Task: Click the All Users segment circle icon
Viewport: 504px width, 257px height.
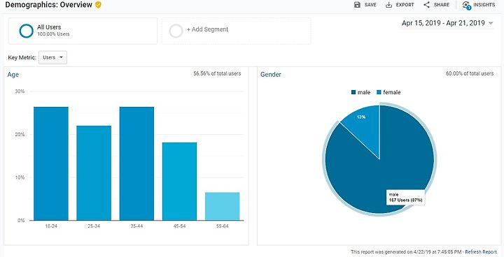Action: (x=27, y=31)
